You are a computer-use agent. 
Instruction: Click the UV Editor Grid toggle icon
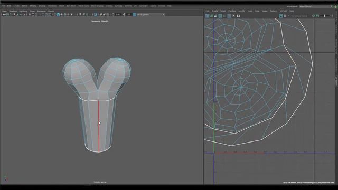click(229, 16)
